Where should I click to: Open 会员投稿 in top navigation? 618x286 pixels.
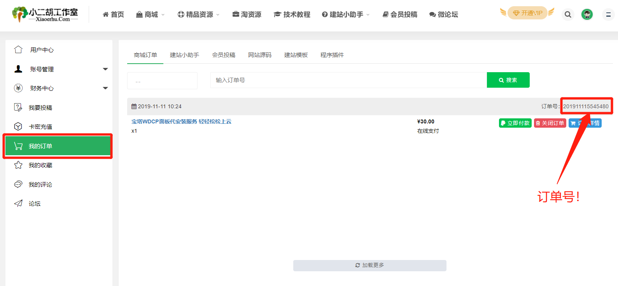click(x=400, y=14)
